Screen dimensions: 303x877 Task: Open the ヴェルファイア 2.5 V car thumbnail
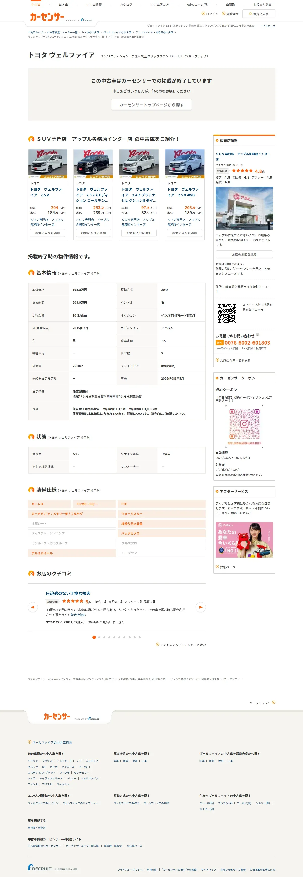(x=48, y=164)
